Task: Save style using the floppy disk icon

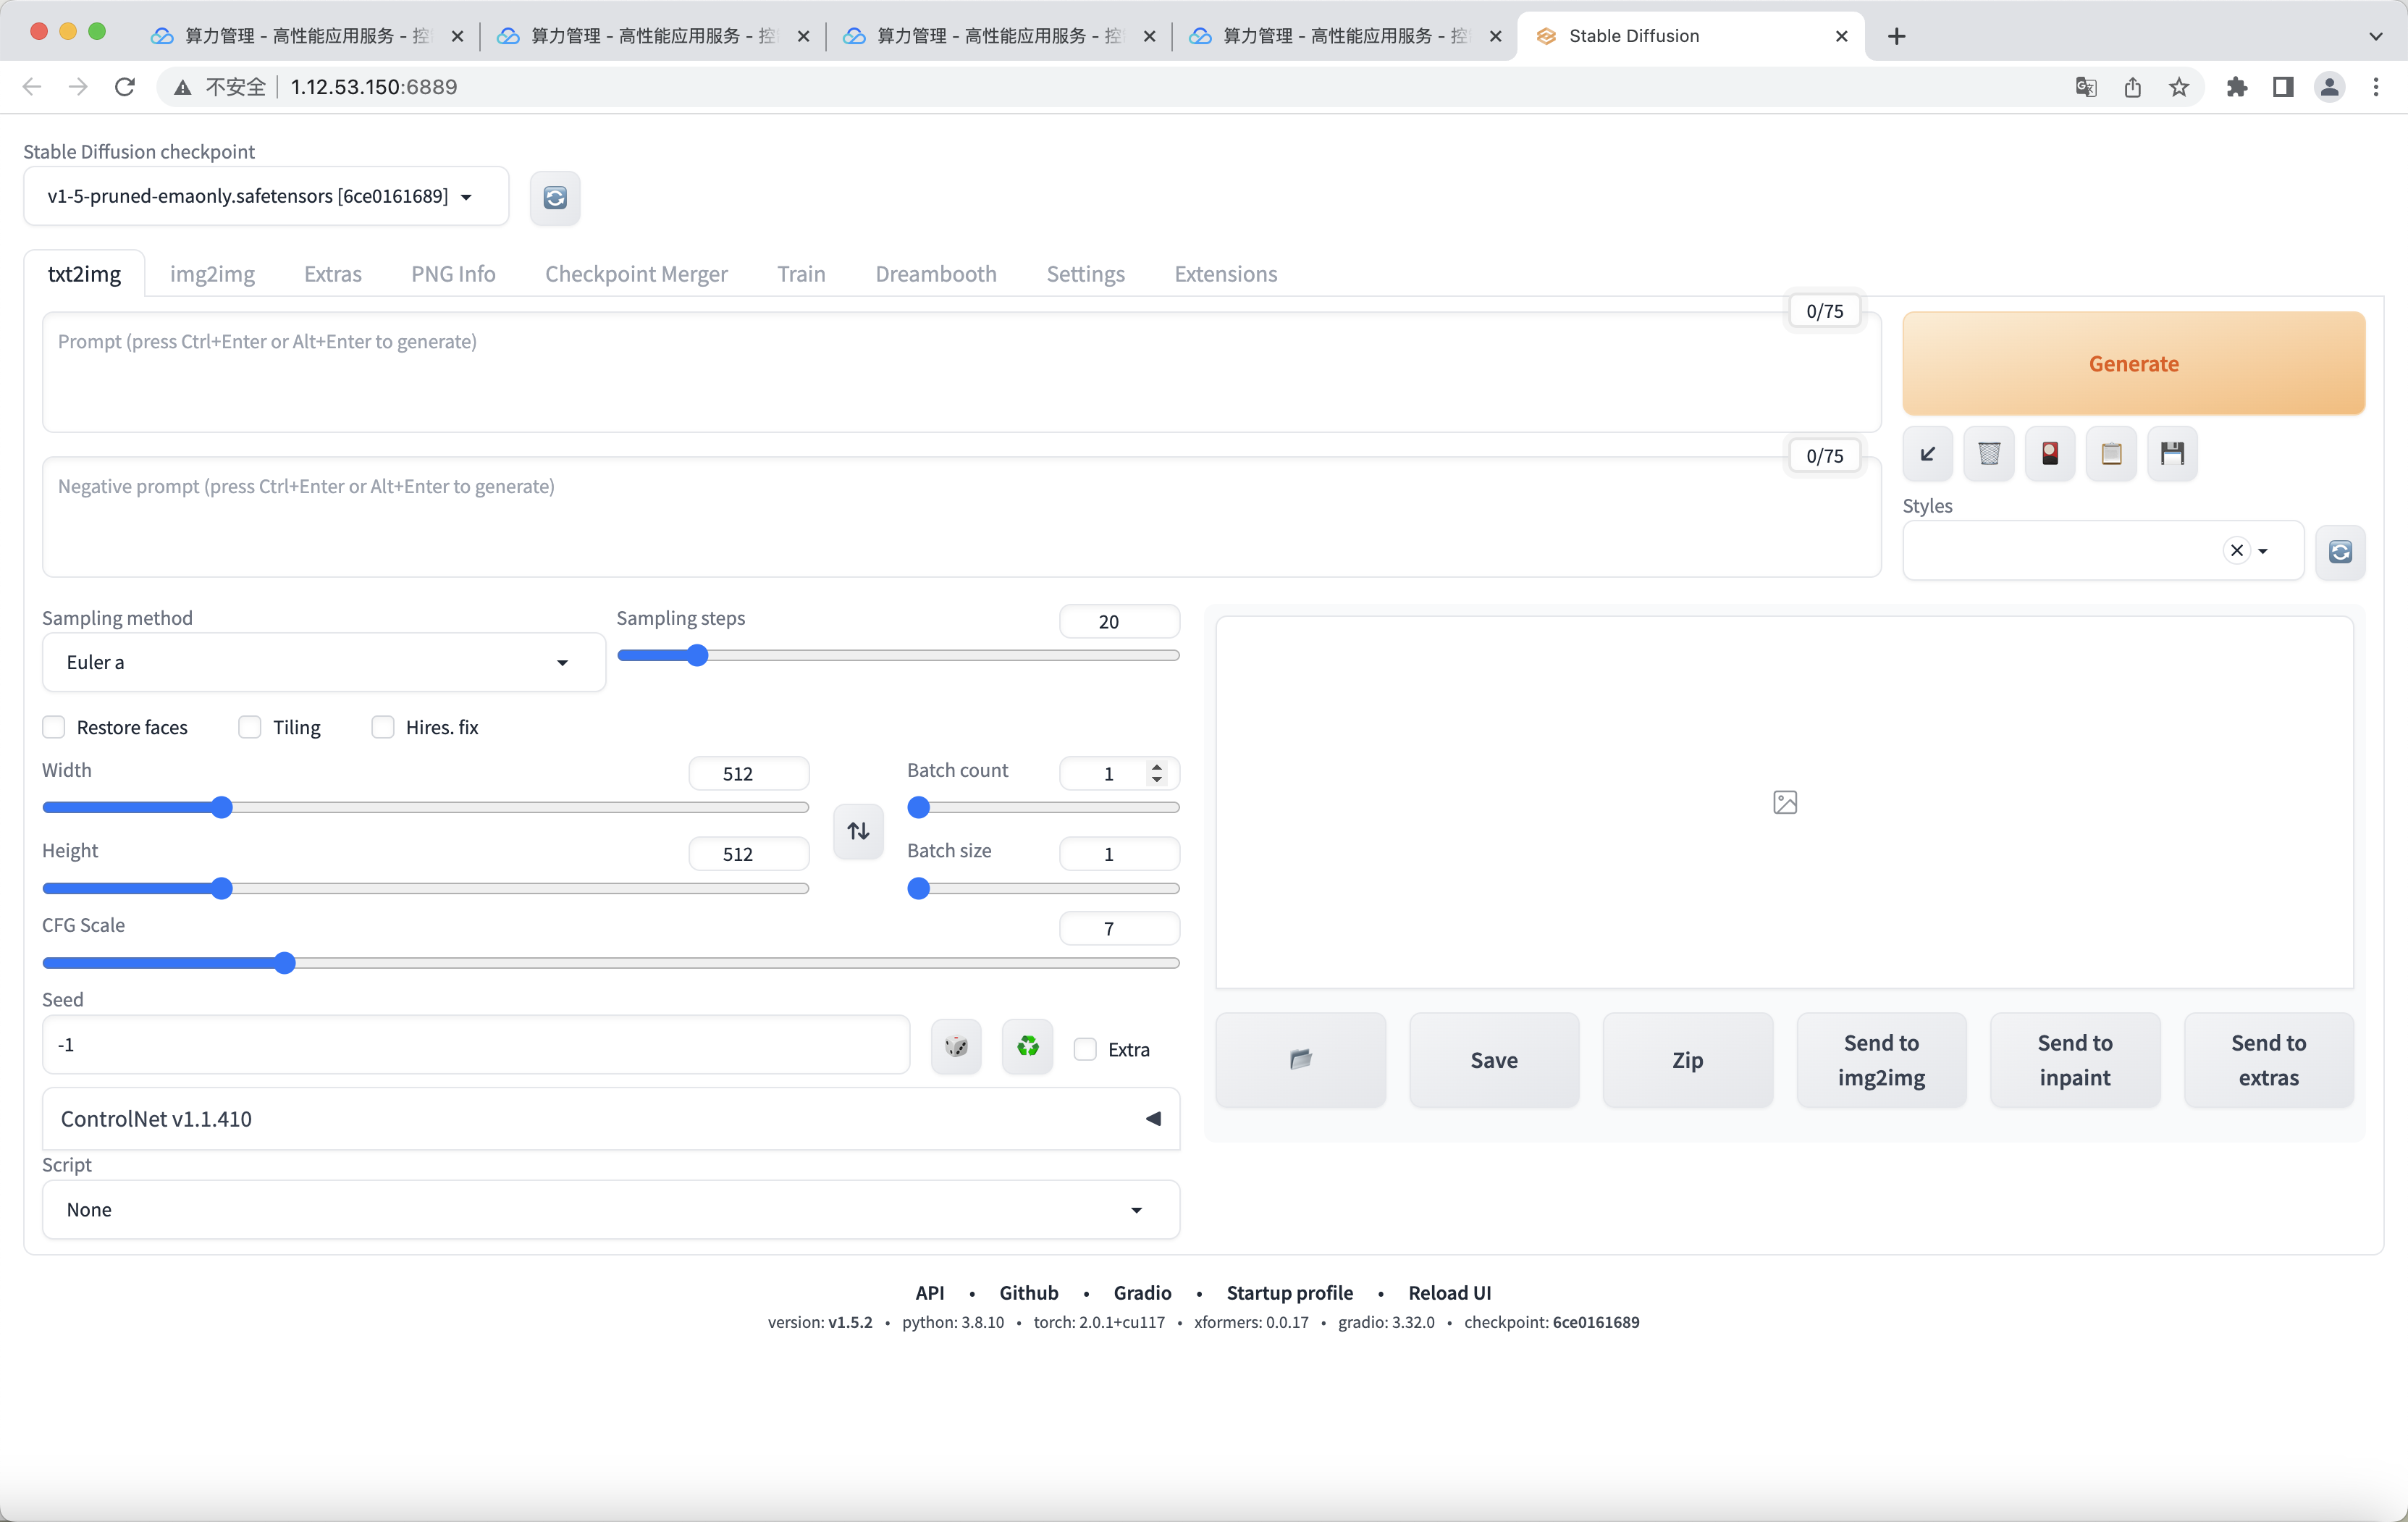Action: (x=2171, y=454)
